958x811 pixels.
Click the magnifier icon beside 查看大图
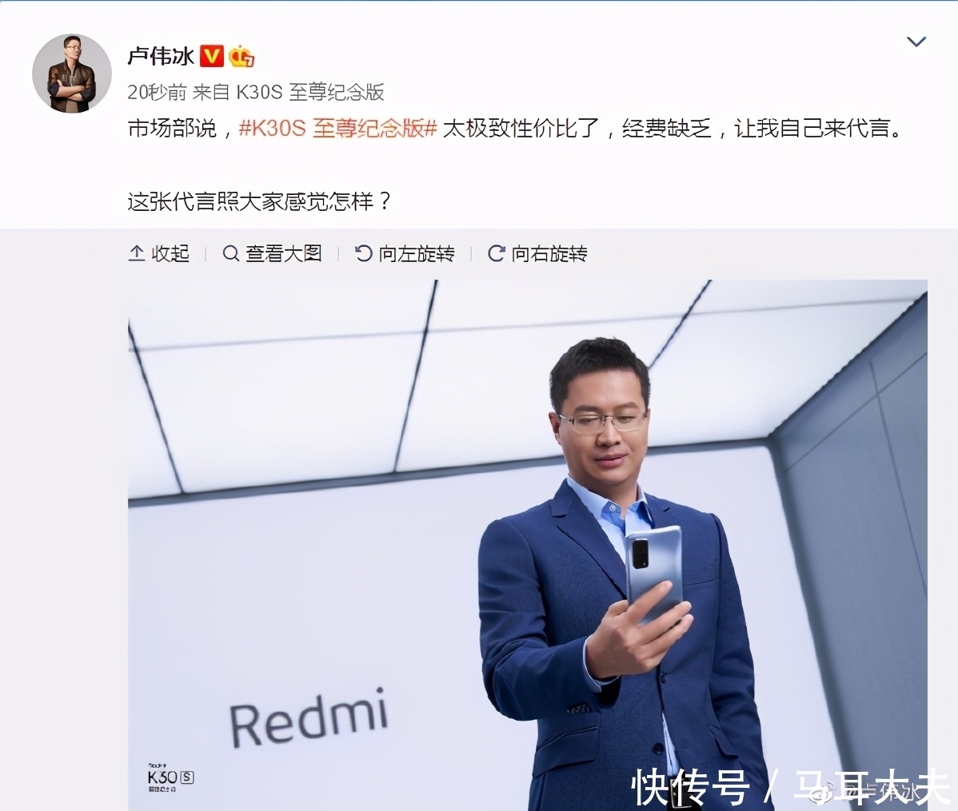[230, 253]
